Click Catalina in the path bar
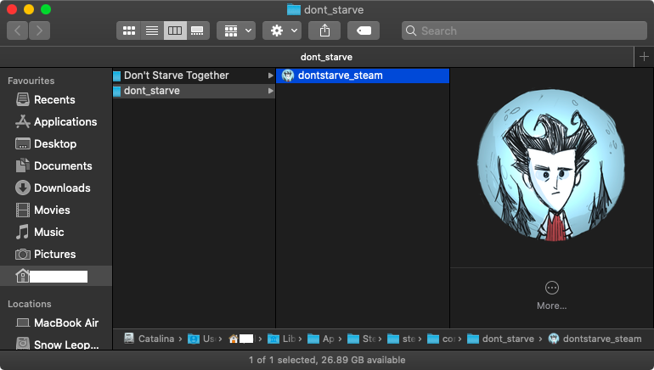 (x=149, y=339)
